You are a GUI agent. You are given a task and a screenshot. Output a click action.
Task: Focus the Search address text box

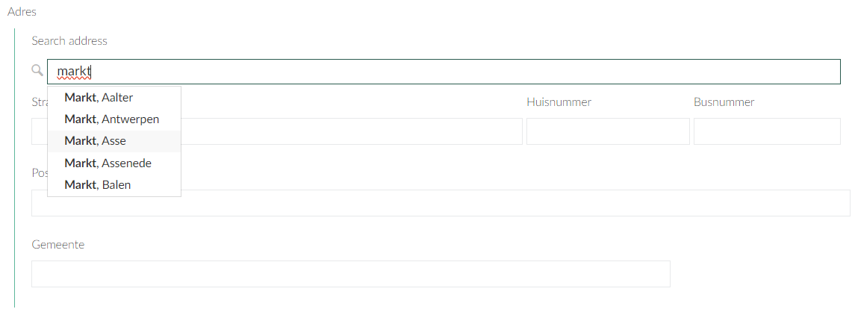click(x=448, y=72)
